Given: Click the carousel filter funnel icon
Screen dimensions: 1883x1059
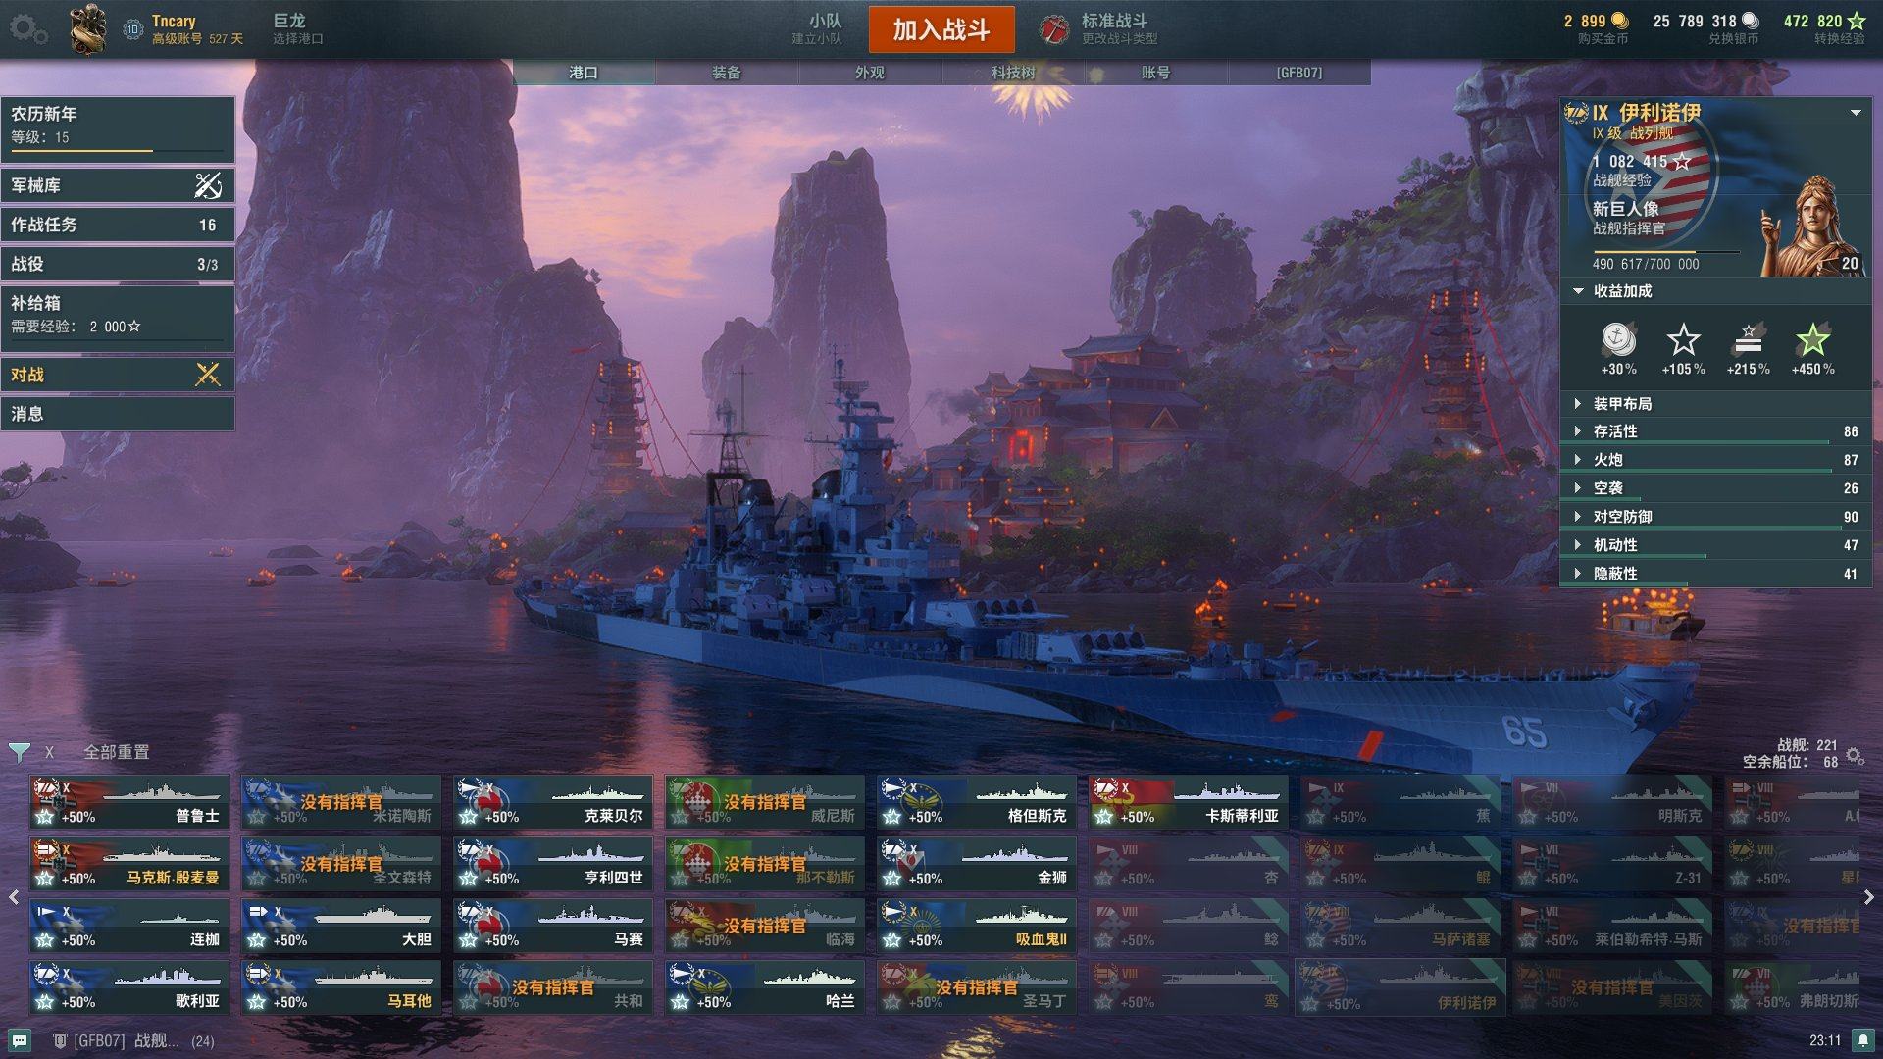Looking at the screenshot, I should [x=19, y=753].
